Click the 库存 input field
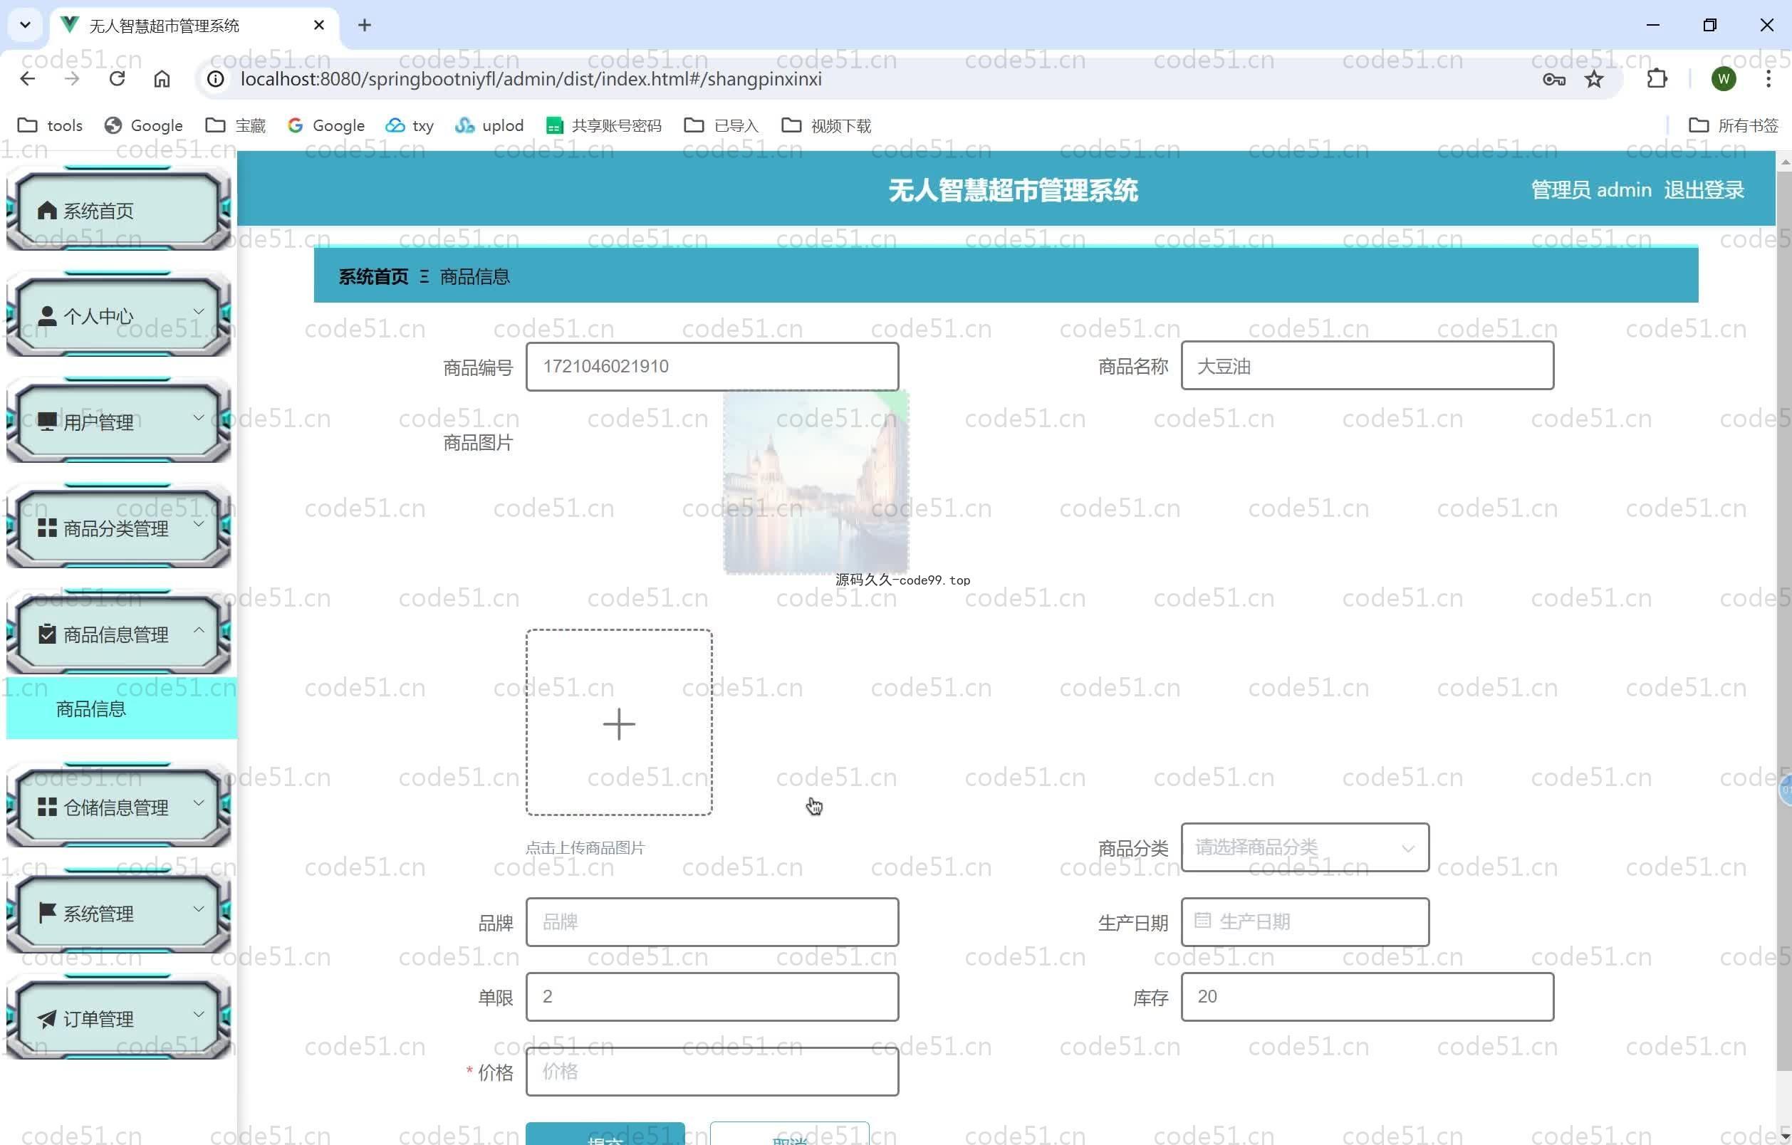Image resolution: width=1792 pixels, height=1145 pixels. (1367, 996)
